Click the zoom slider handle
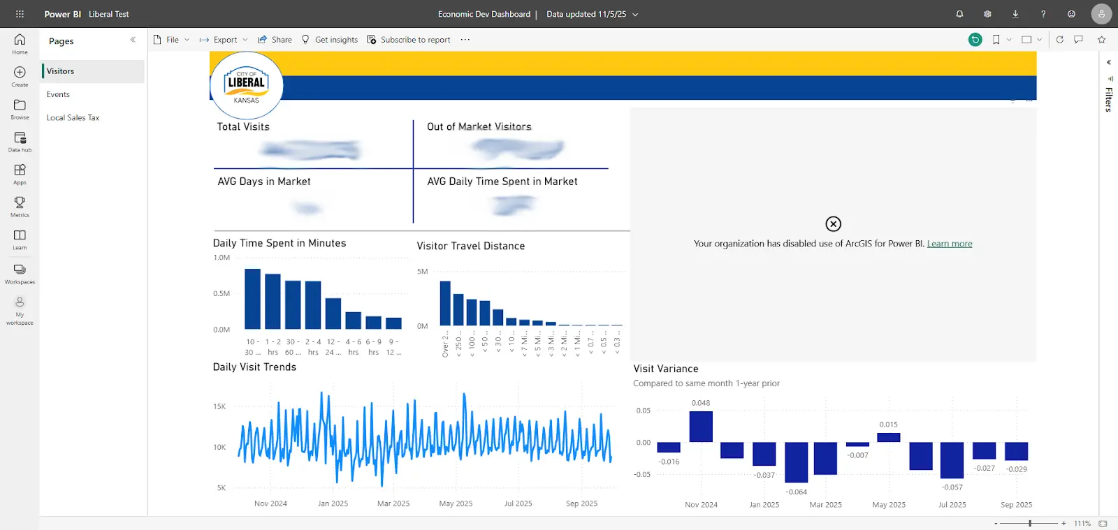Viewport: 1118px width, 530px height. (x=1030, y=523)
